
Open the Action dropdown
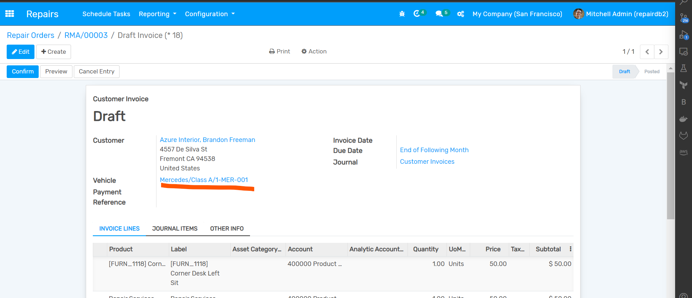click(x=314, y=51)
